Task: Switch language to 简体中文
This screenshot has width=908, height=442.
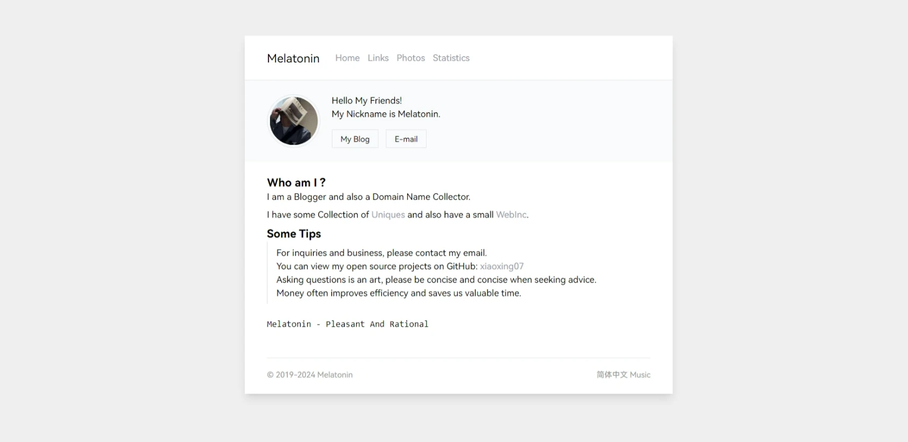Action: [x=612, y=375]
